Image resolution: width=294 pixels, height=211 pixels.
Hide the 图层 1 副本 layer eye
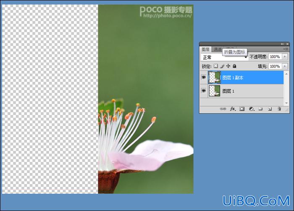[x=204, y=77]
